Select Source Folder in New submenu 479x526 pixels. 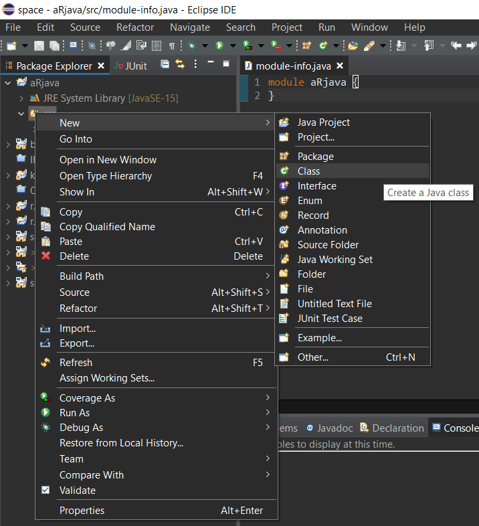pos(353,245)
